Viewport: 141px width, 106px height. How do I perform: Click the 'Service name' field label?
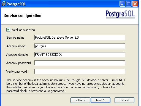15,38
